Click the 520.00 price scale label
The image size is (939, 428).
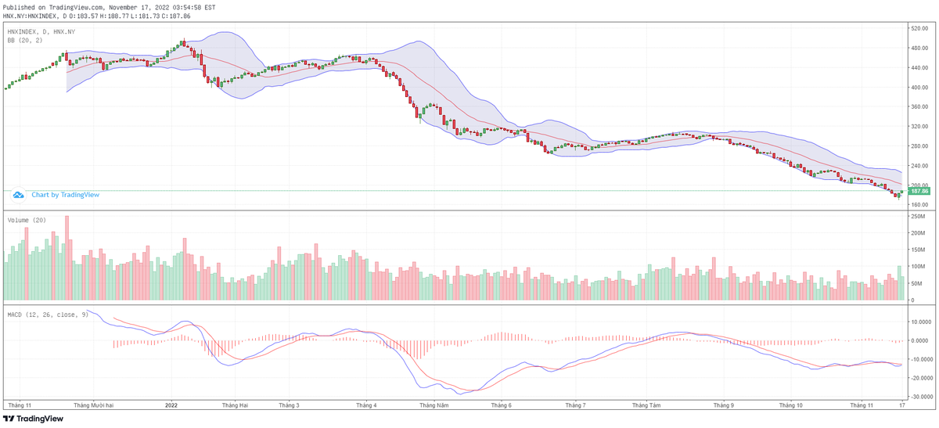919,28
